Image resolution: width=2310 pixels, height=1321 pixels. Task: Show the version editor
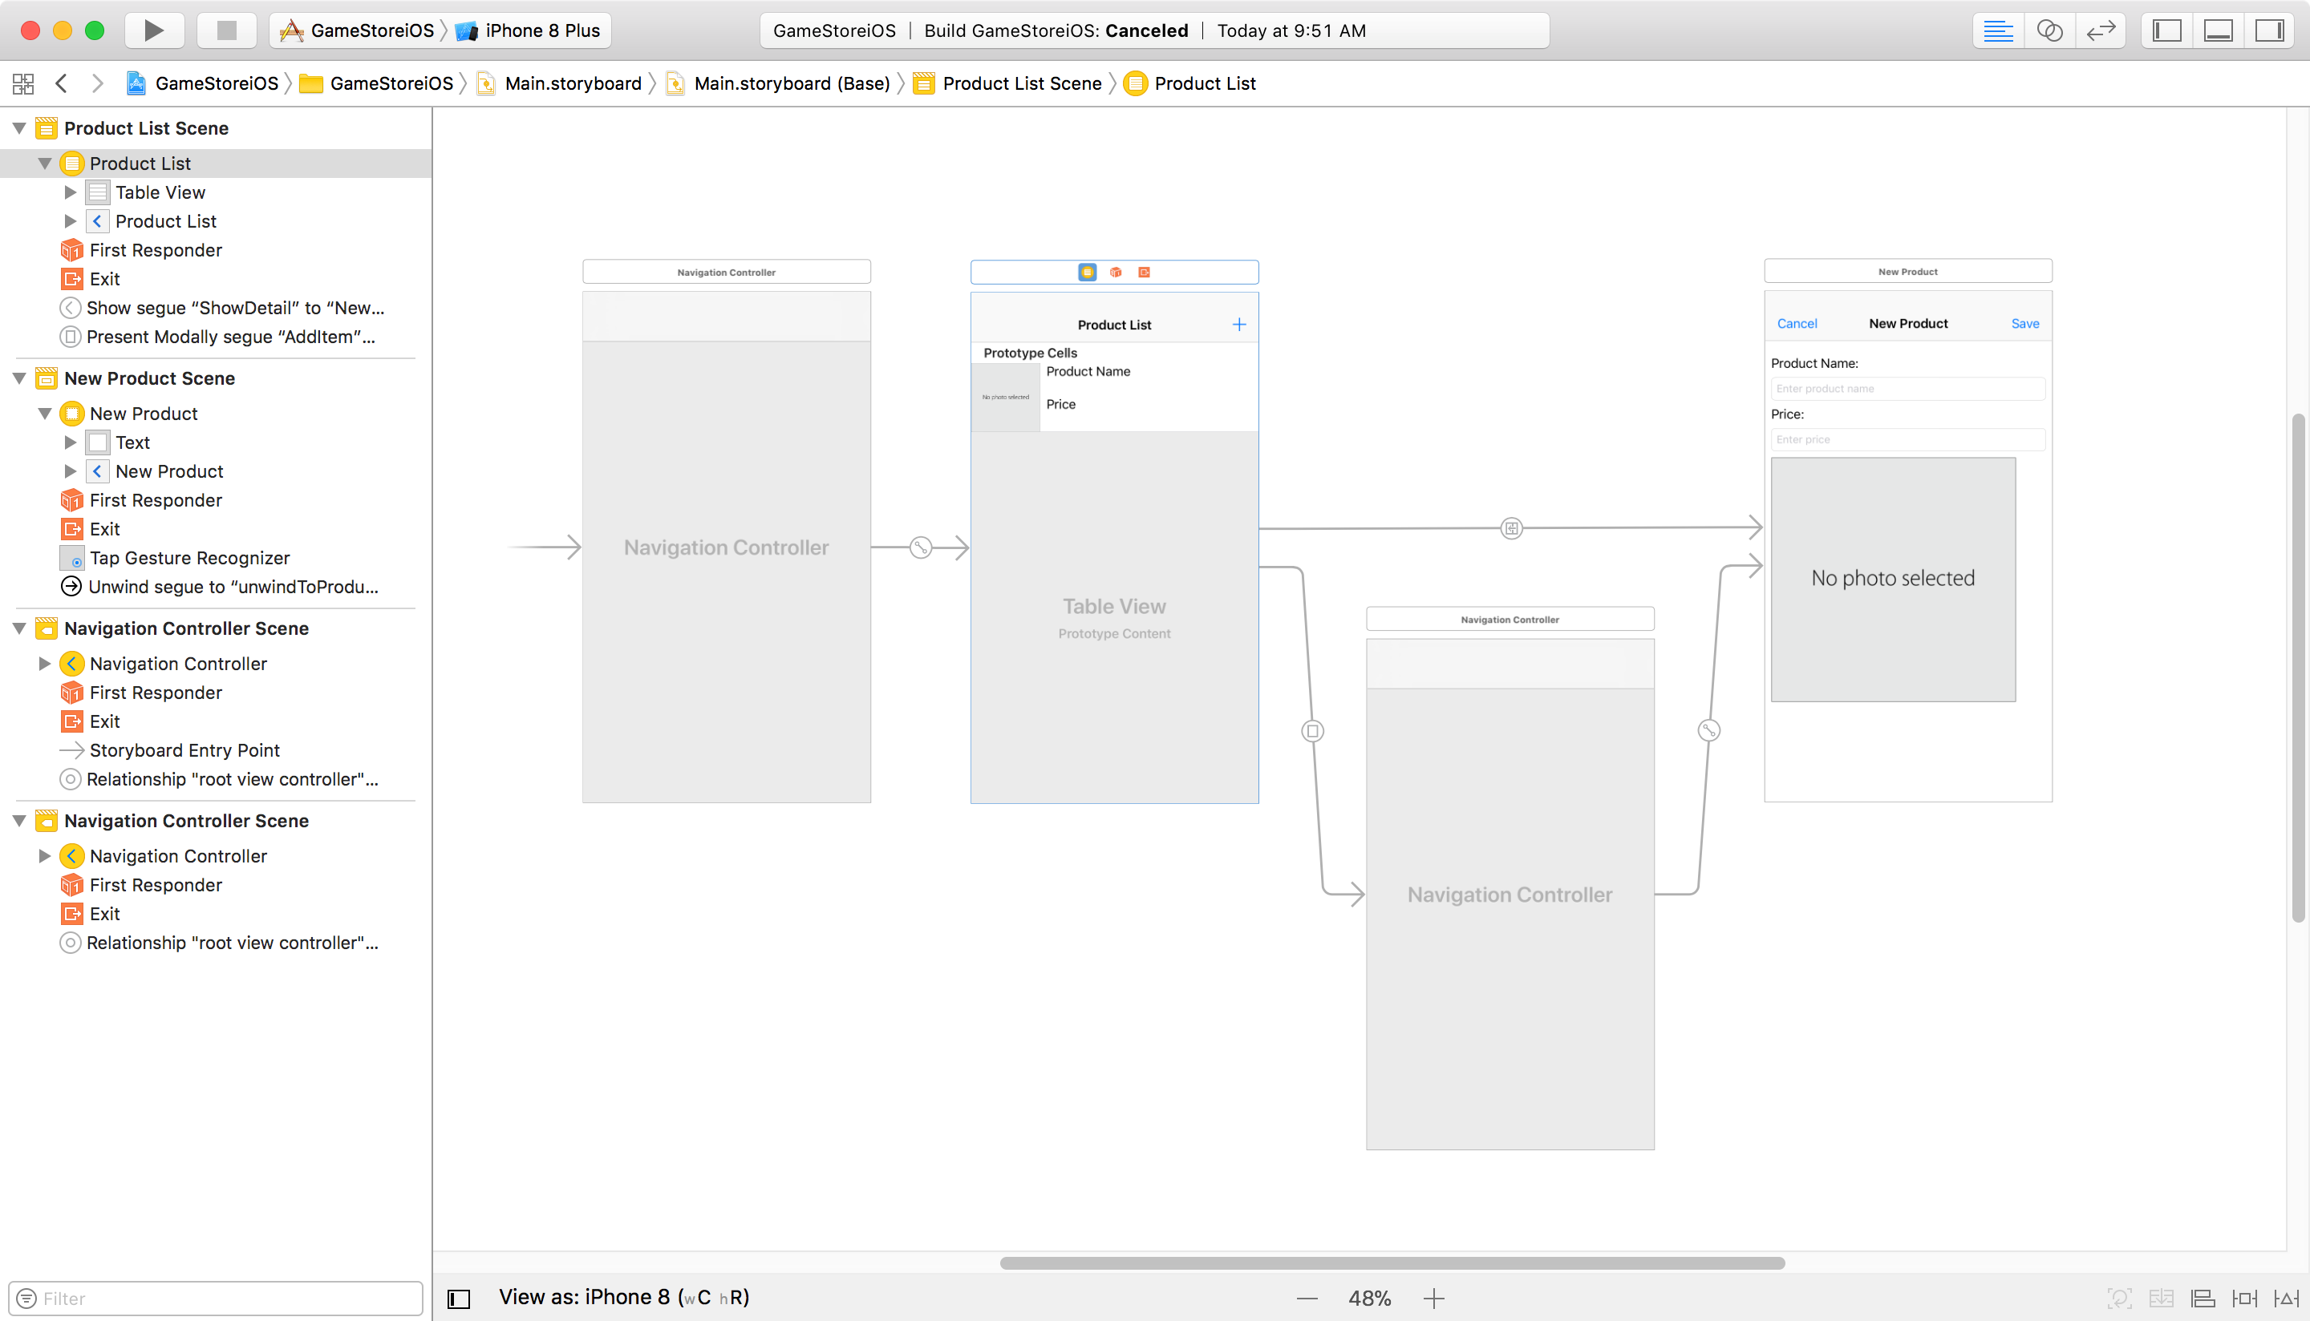[2101, 30]
